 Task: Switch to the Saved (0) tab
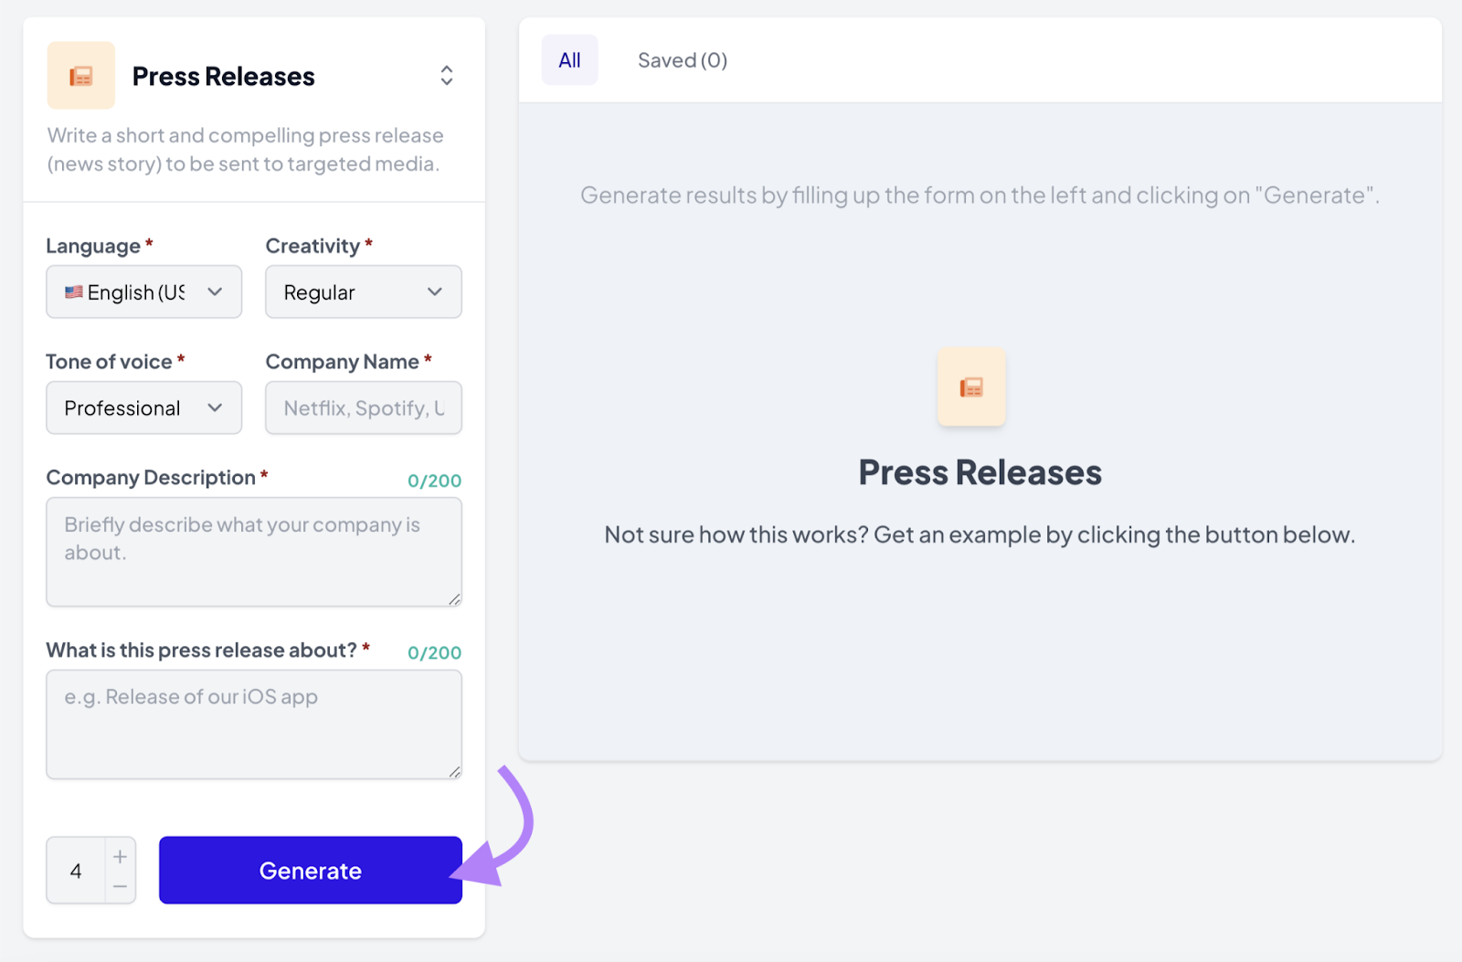[682, 59]
